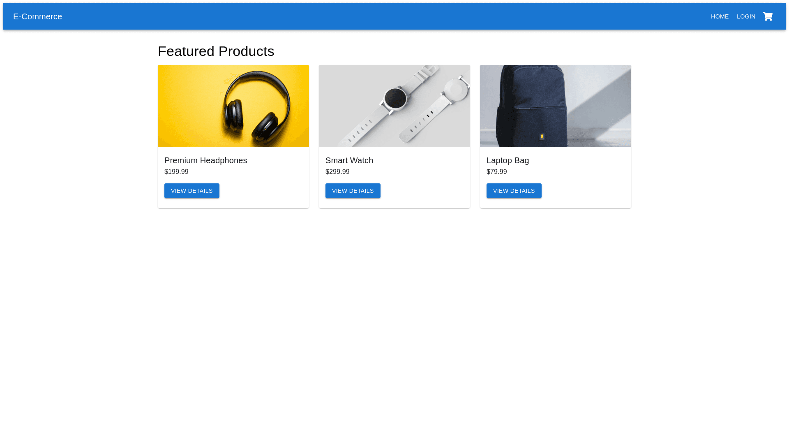View details for Laptop Bag
The width and height of the screenshot is (789, 444).
(x=514, y=191)
